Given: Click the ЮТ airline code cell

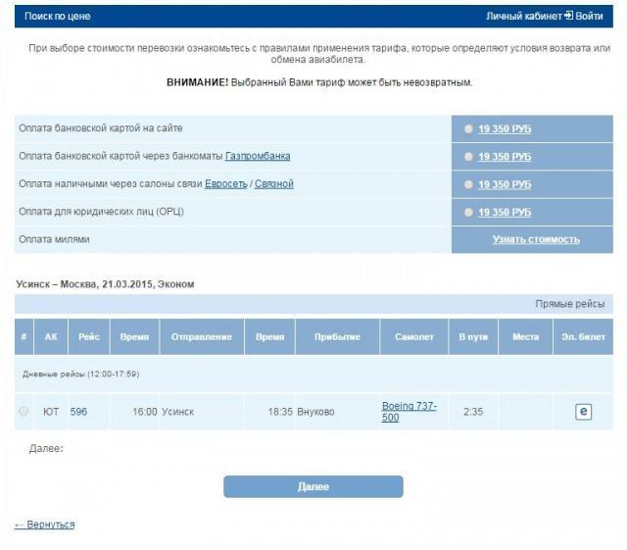Looking at the screenshot, I should [x=51, y=412].
